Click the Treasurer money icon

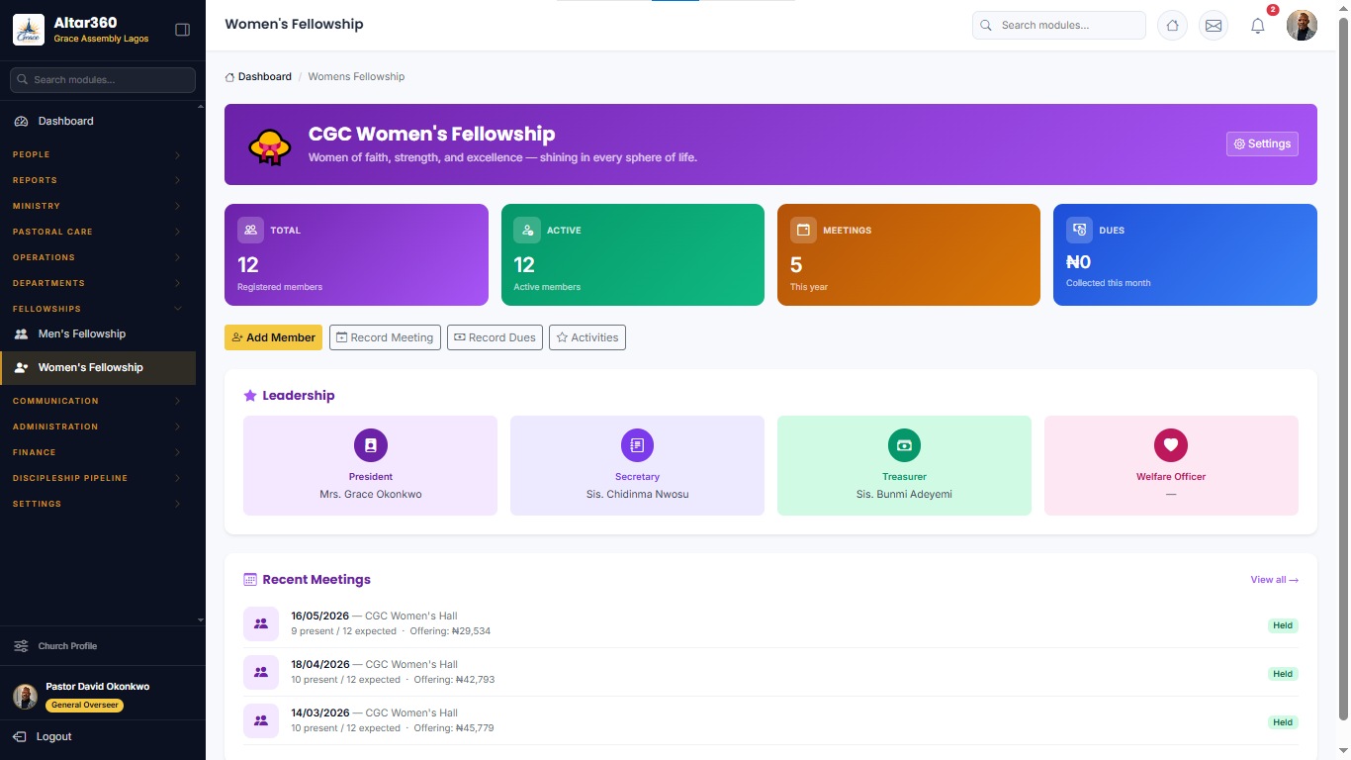click(904, 445)
